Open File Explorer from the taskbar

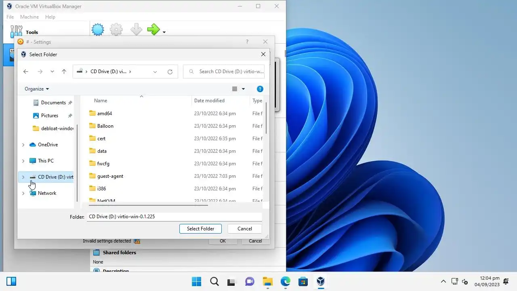click(267, 281)
